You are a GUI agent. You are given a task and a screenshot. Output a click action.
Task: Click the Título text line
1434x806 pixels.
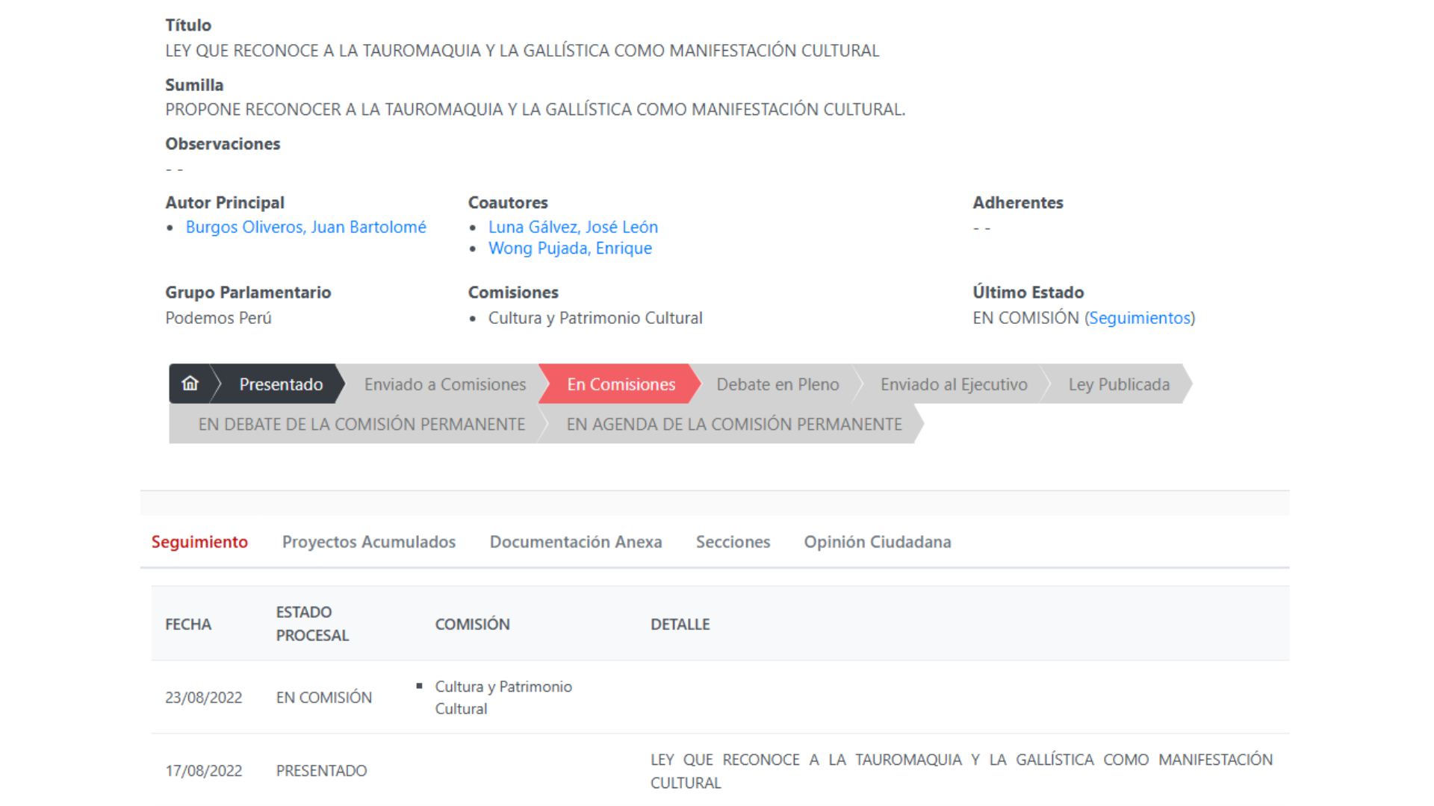[x=522, y=51]
